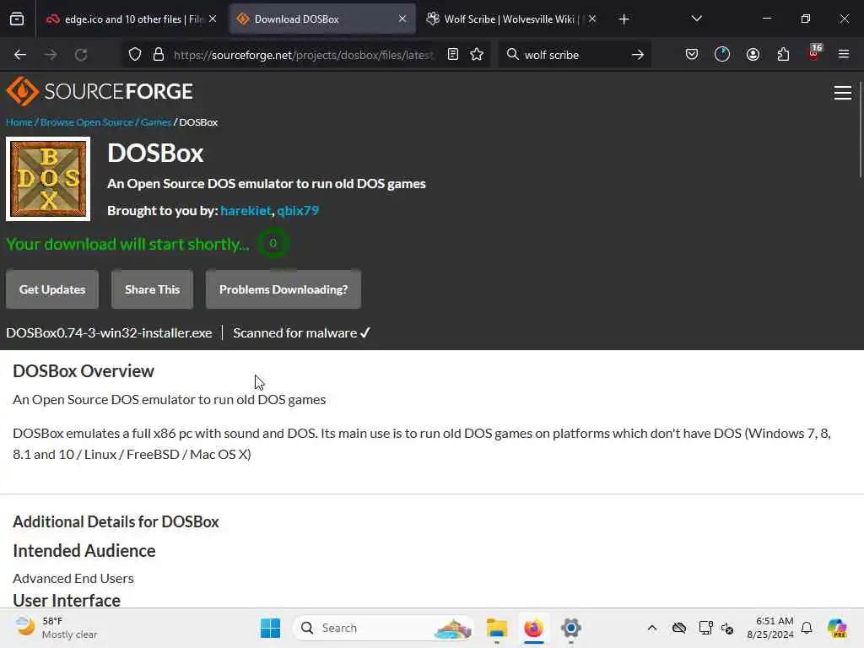Visit qbix79's profile link
This screenshot has width=864, height=648.
pos(298,210)
